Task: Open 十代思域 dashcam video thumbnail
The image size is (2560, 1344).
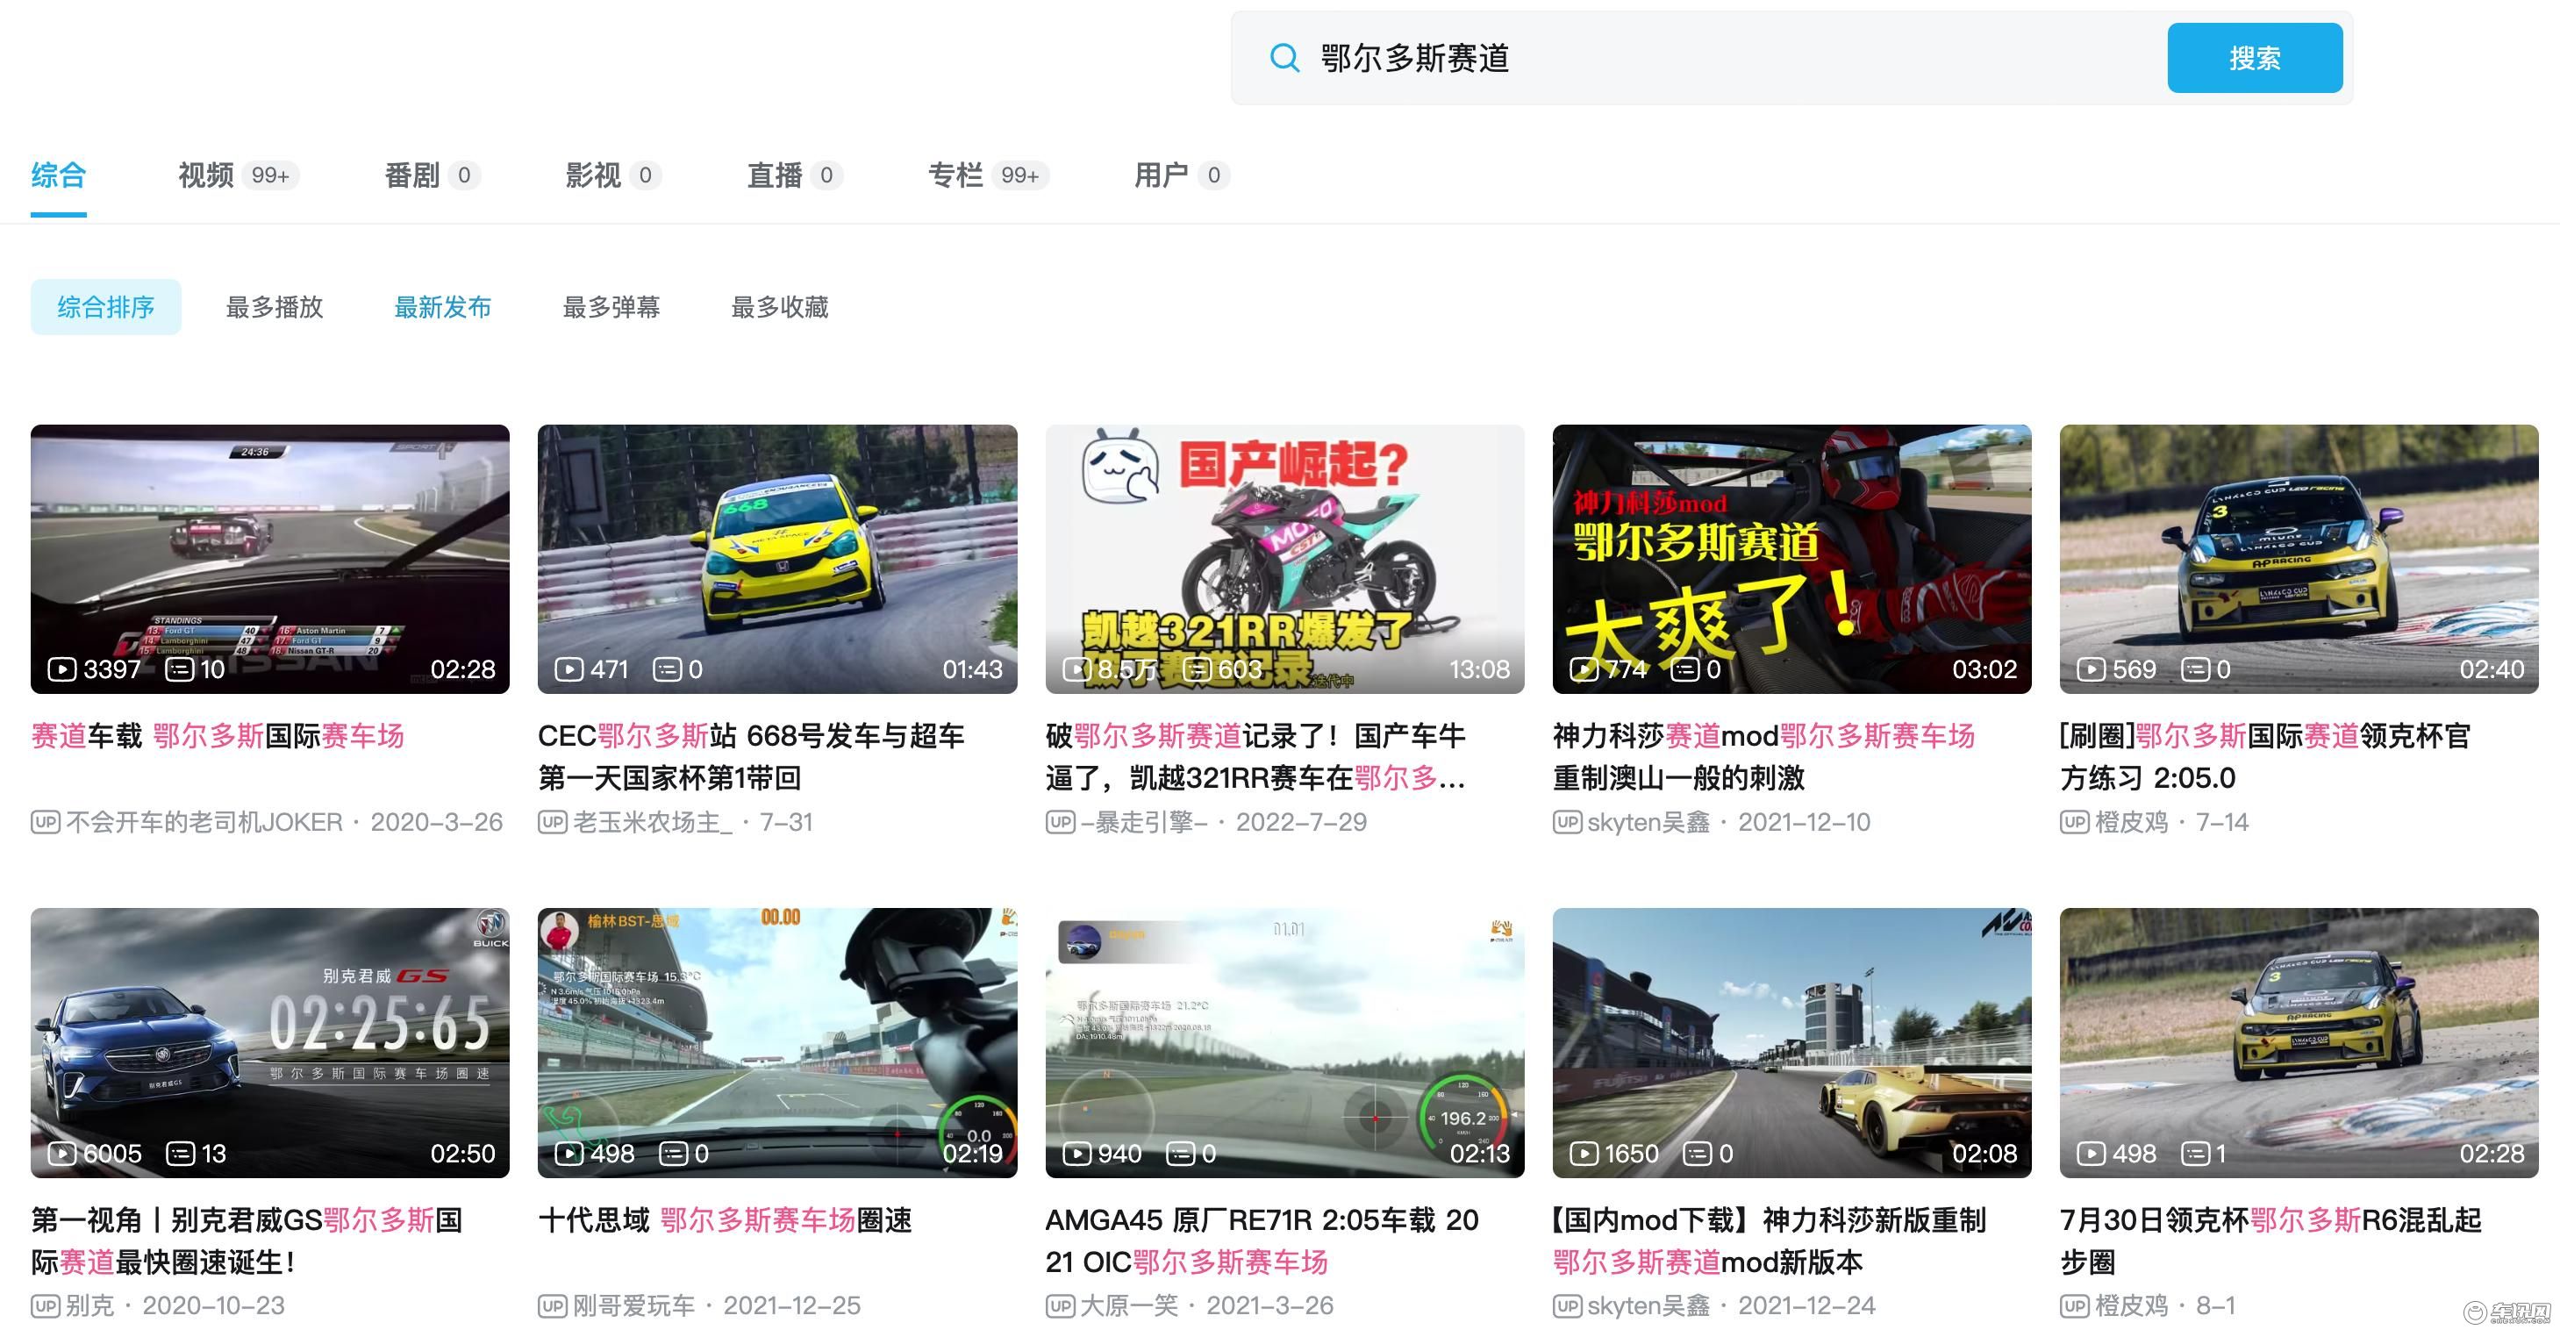Action: (x=777, y=1043)
